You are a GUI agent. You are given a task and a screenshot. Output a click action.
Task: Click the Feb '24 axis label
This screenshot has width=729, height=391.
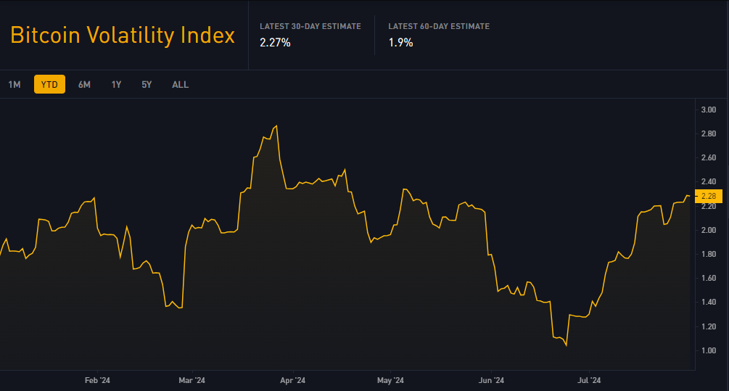(x=97, y=380)
